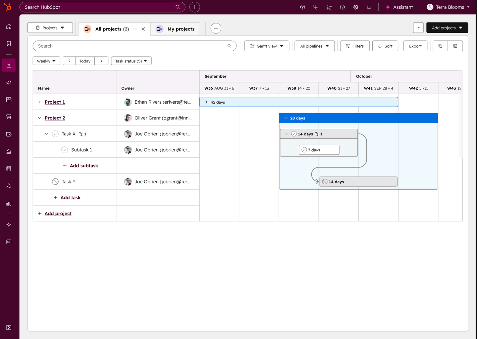This screenshot has height=339, width=477.
Task: Open the marketplace icon in top bar
Action: tap(329, 7)
